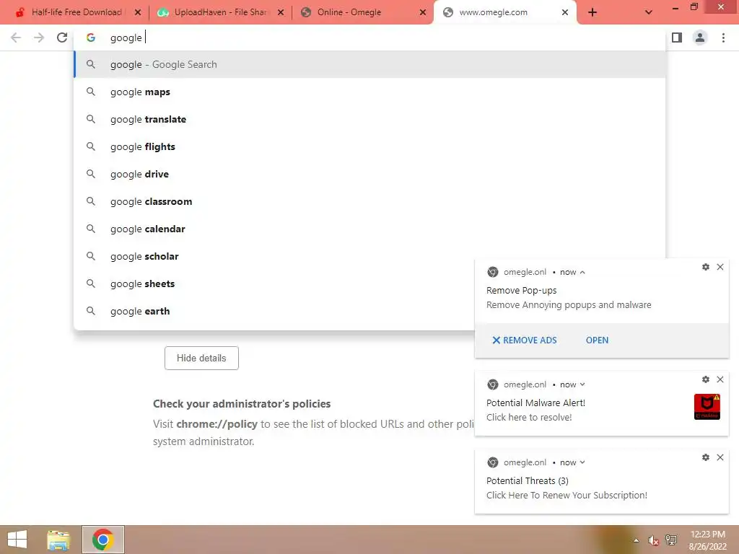Click REMOVE ADS in the notification
This screenshot has width=739, height=554.
(x=524, y=340)
